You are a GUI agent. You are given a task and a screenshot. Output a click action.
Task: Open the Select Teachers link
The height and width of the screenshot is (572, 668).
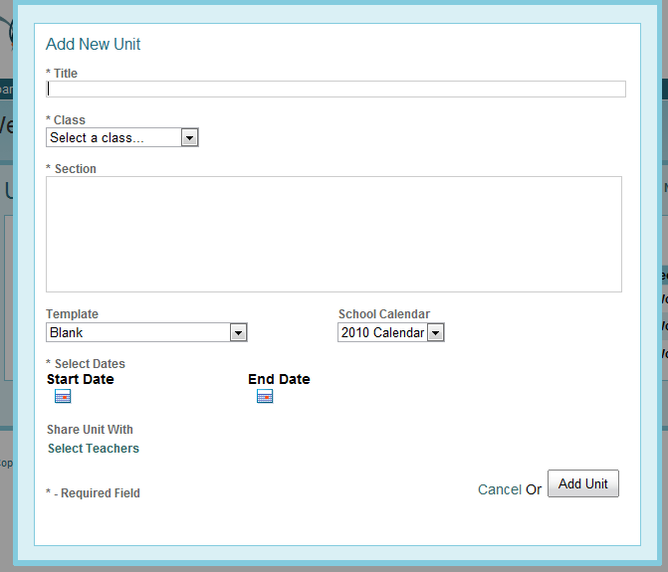[94, 449]
